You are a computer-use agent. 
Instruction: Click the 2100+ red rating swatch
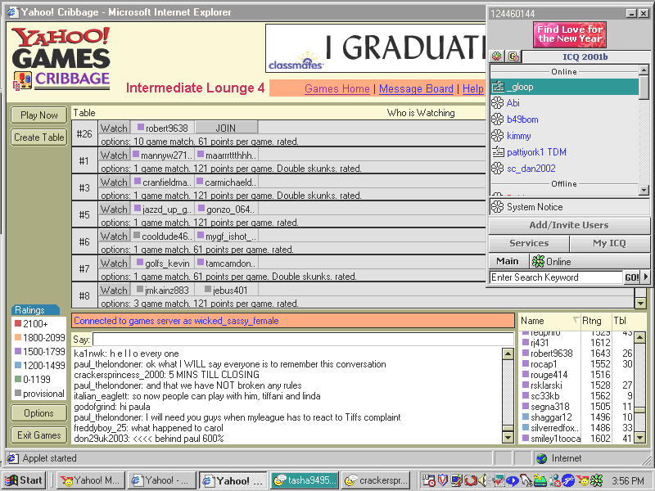[x=17, y=323]
